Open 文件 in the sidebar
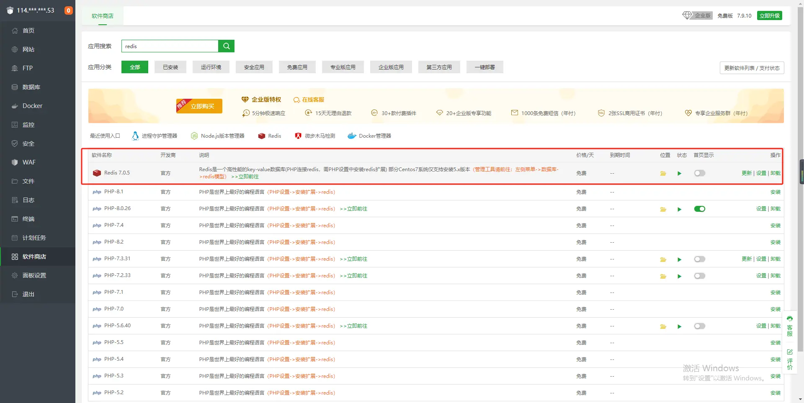 point(38,181)
